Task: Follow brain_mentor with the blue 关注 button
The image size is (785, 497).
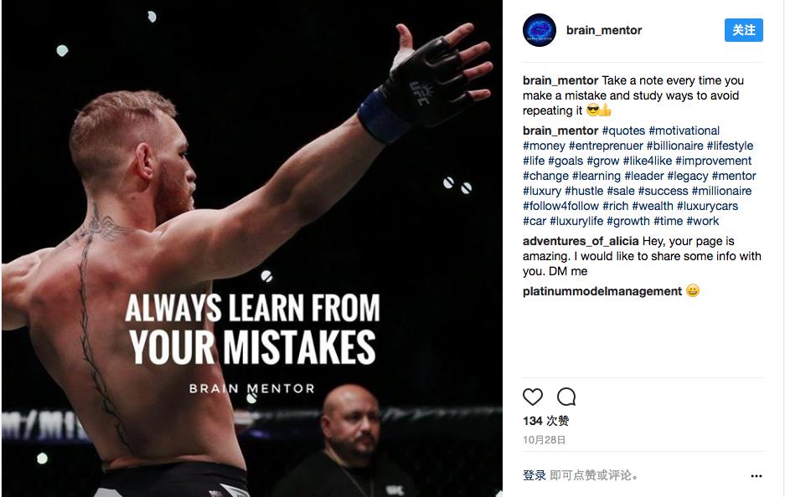Action: pyautogui.click(x=743, y=30)
